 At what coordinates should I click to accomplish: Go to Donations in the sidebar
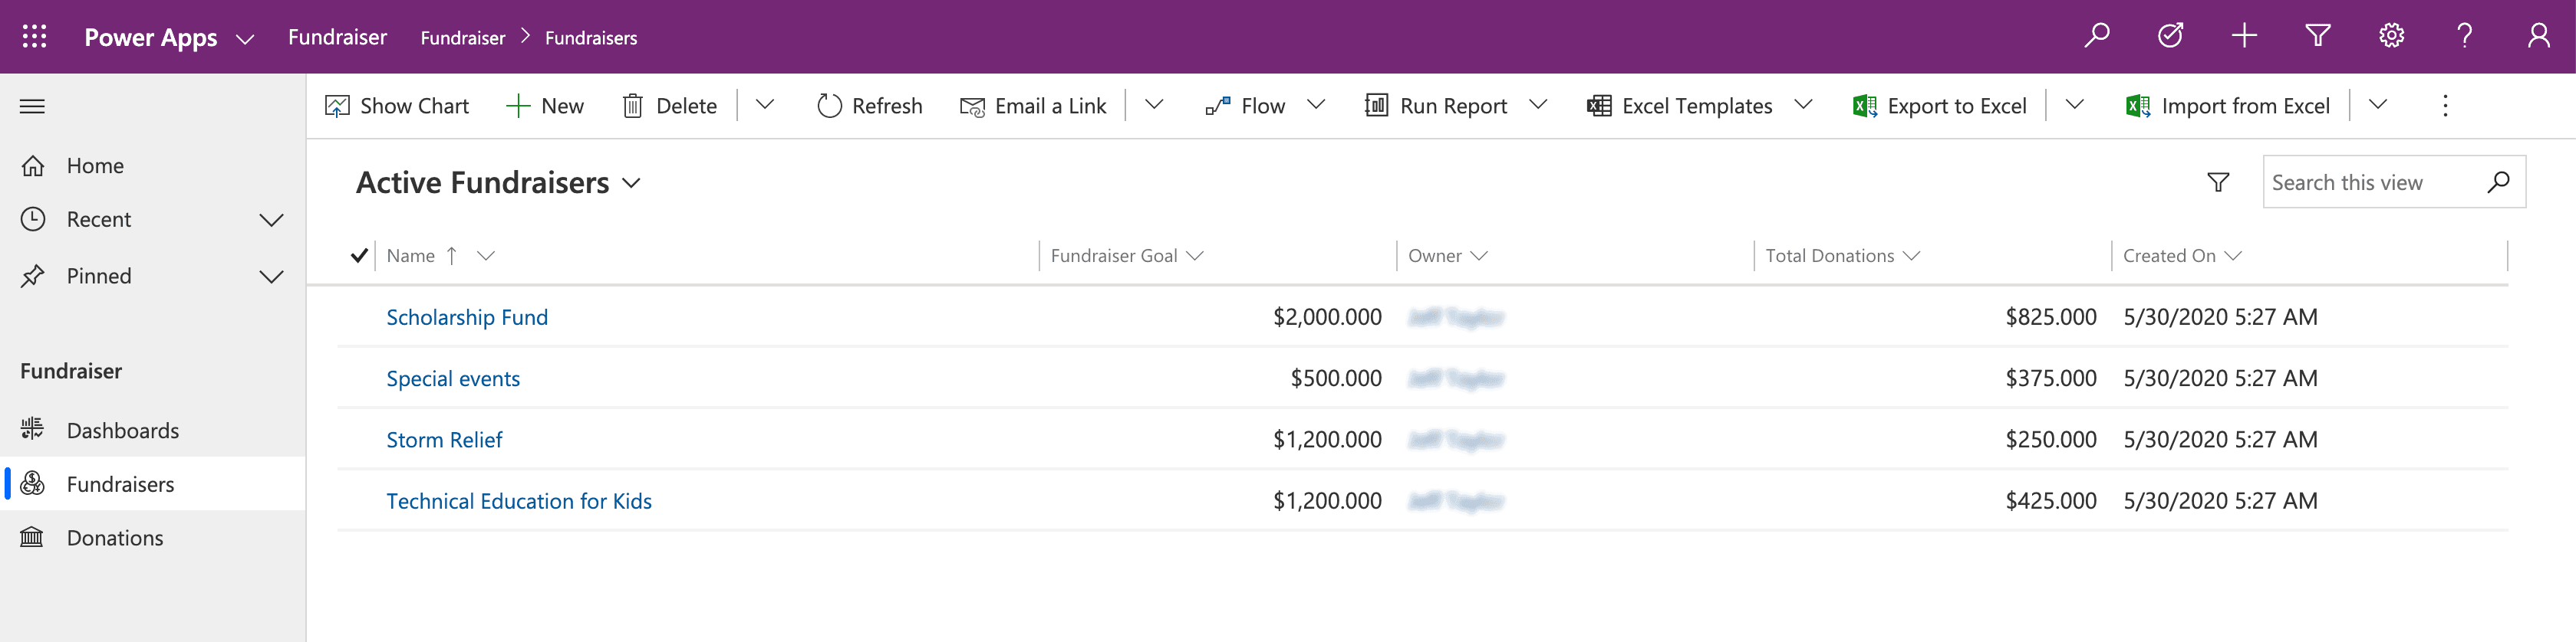coord(115,538)
